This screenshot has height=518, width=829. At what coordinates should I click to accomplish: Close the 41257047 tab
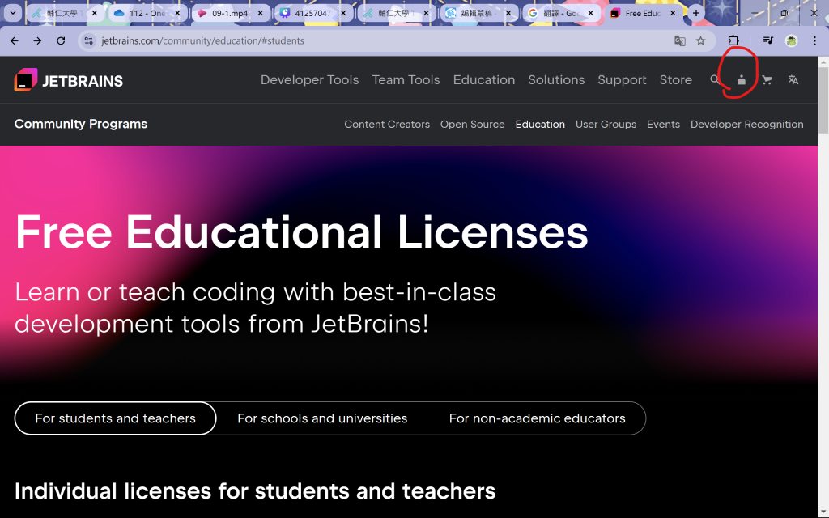click(x=343, y=13)
